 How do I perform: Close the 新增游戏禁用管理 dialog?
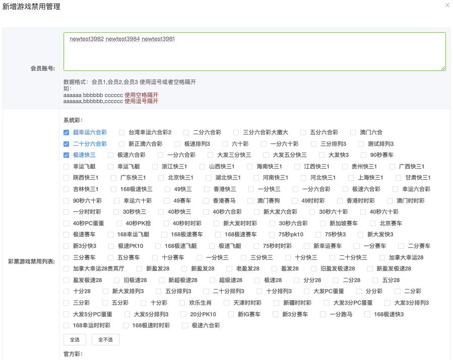(447, 6)
